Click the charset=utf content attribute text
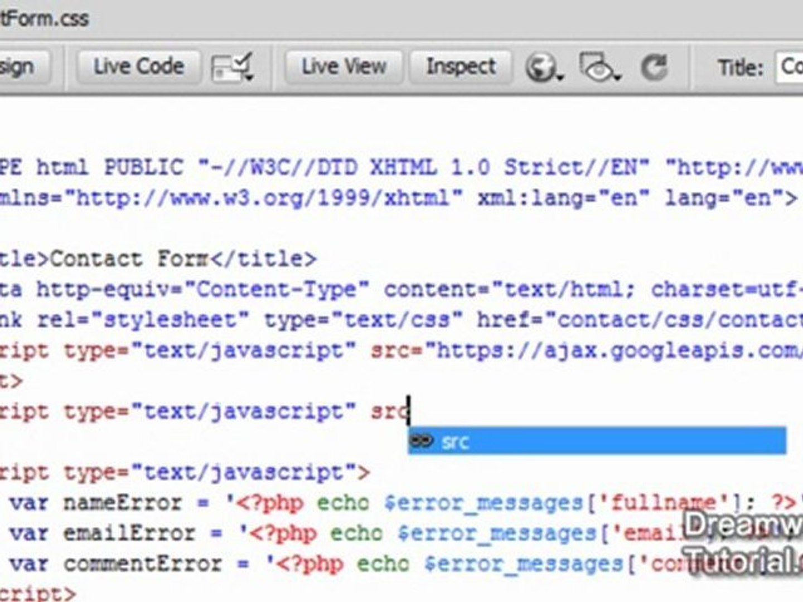Screen dimensions: 803x602 click(x=727, y=290)
